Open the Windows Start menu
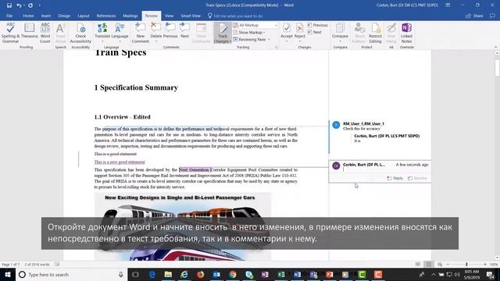The image size is (500, 281). coord(8,274)
